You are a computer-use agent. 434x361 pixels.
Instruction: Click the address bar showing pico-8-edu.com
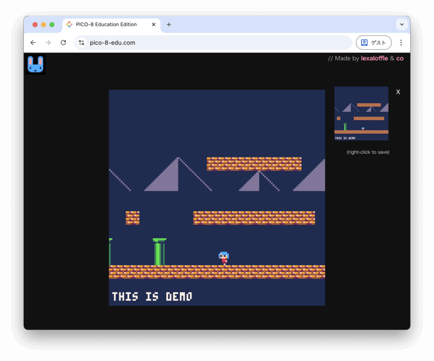click(x=212, y=43)
